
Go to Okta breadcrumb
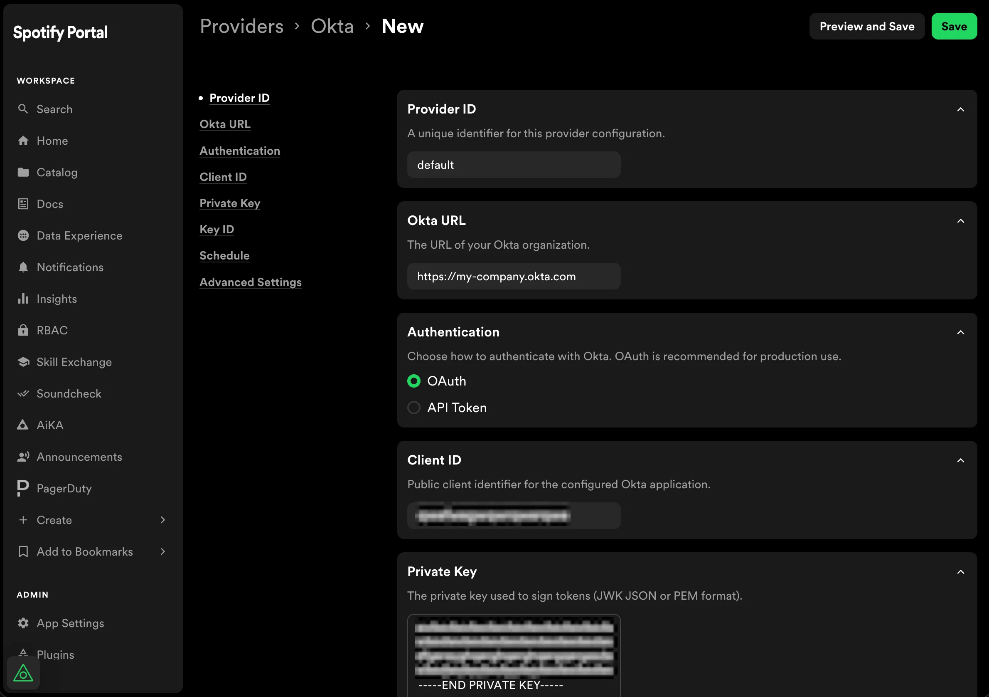332,26
